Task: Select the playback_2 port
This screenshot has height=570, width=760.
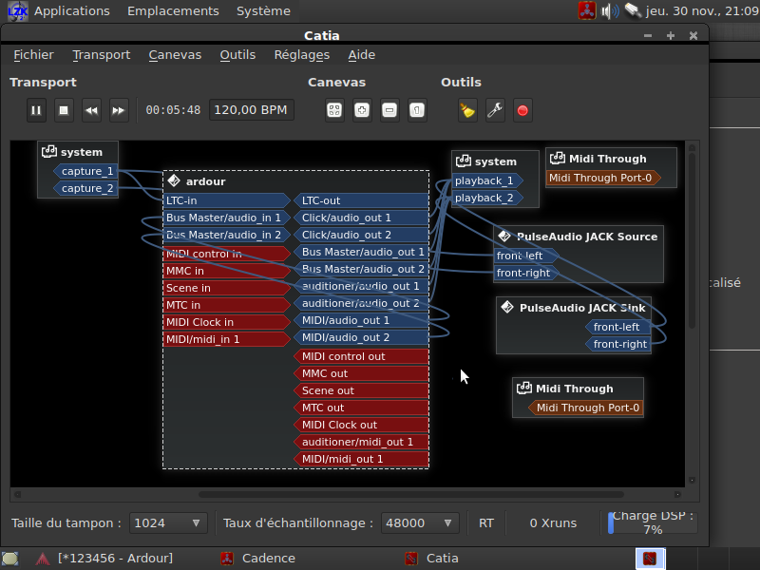Action: (487, 198)
